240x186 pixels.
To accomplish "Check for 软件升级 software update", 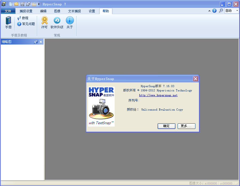I will click(57, 22).
